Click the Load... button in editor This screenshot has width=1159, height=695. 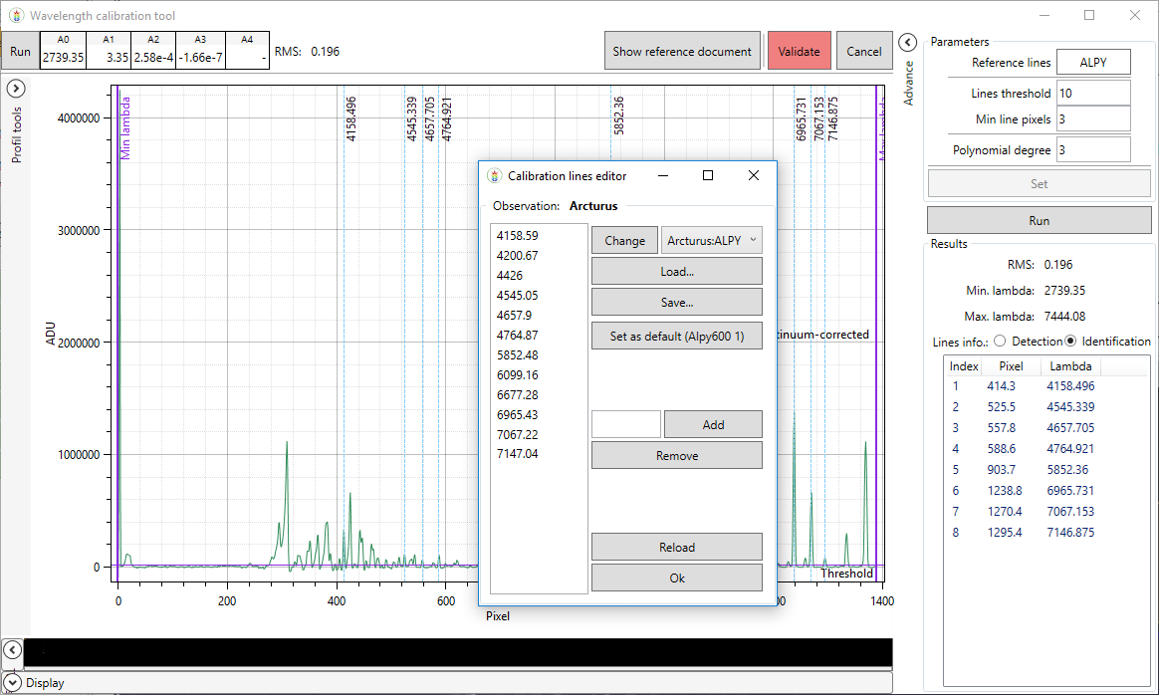point(676,271)
